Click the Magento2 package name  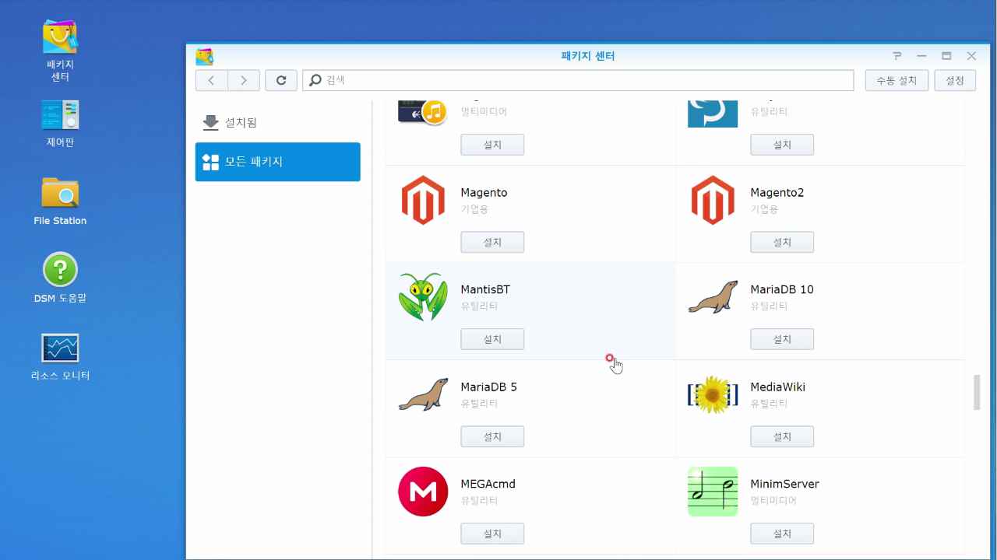point(777,193)
